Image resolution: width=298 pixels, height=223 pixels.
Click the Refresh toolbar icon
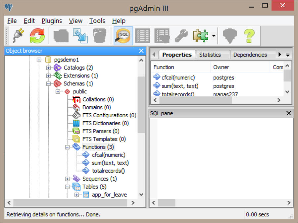(37, 36)
